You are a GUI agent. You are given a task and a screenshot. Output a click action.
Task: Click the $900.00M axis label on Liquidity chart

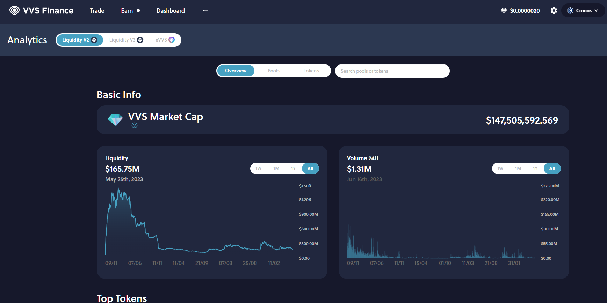tap(308, 214)
